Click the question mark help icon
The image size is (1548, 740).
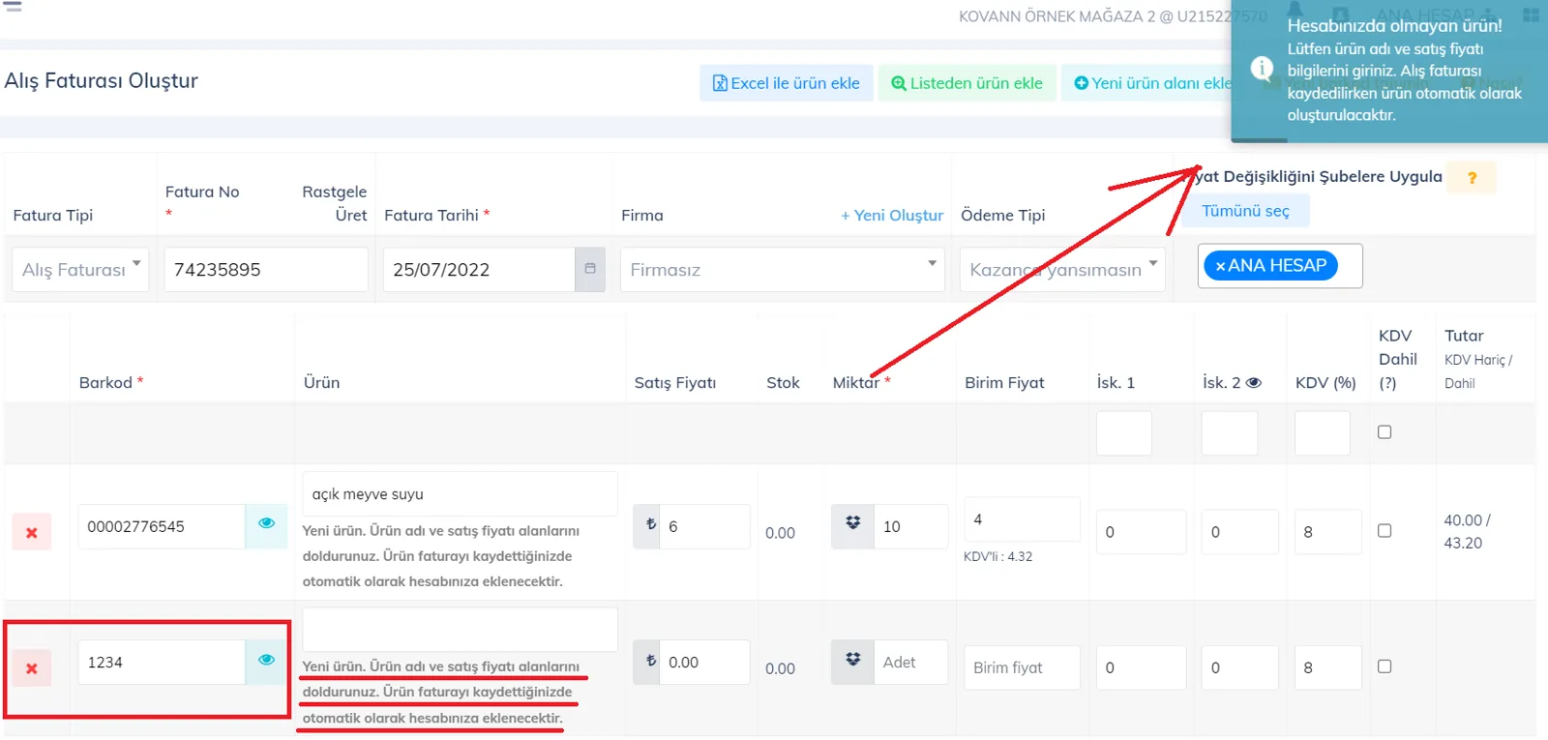coord(1472,178)
